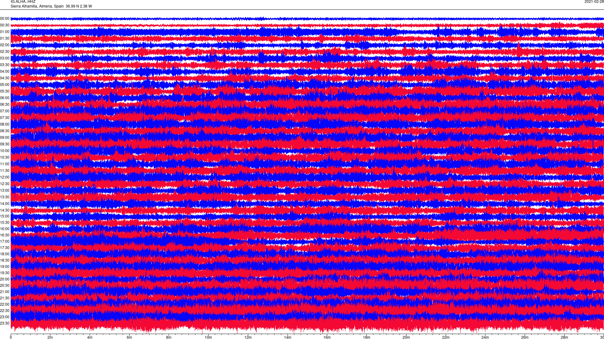
Task: Select the 04:30 trace label
Action: tap(5, 78)
